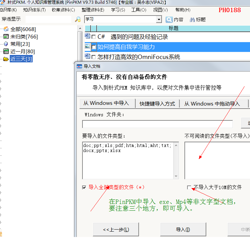250x238 pixels.
Task: Click the 导入(I) button
Action: [x=183, y=230]
